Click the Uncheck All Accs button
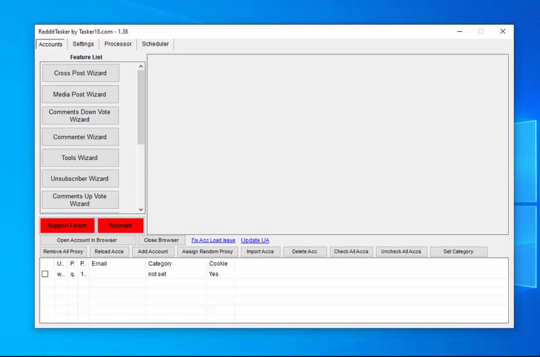Screen dimensions: 540x357 coord(401,251)
